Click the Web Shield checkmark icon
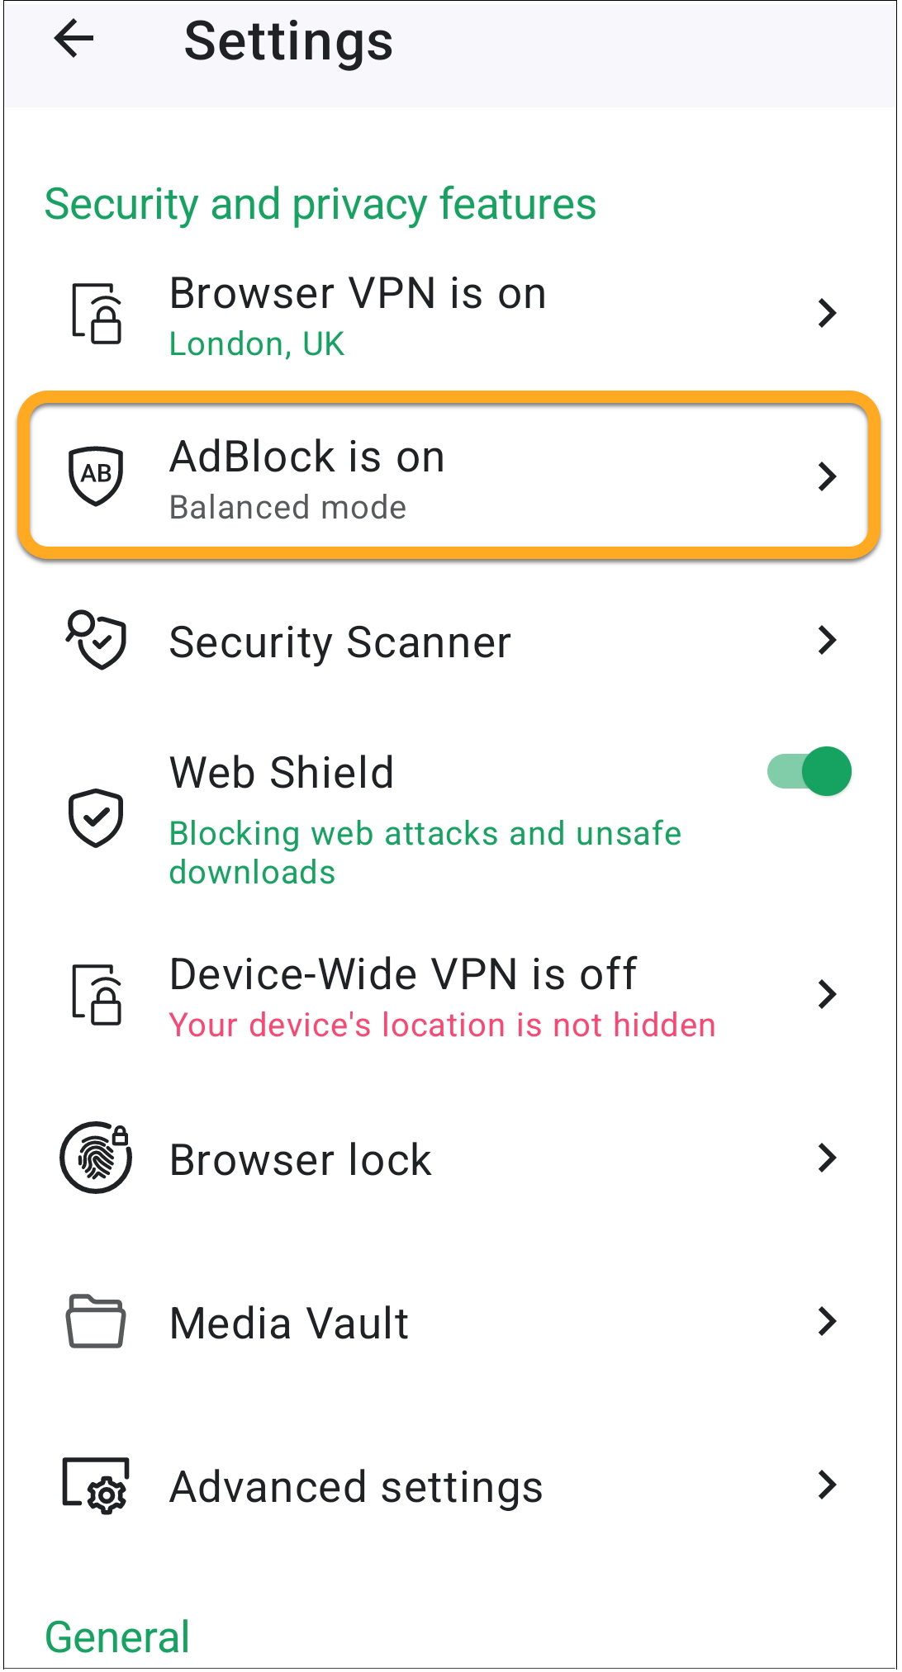The width and height of the screenshot is (902, 1672). tap(96, 817)
